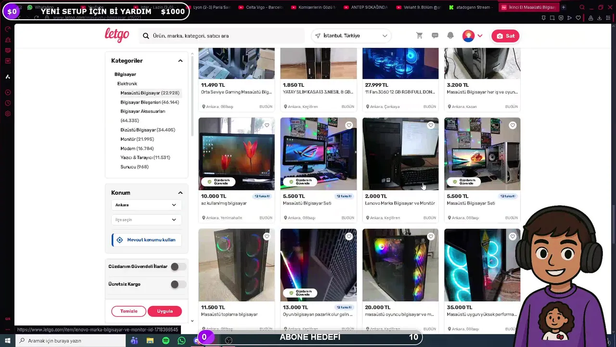Select Modem category
Image resolution: width=616 pixels, height=347 pixels.
(137, 148)
